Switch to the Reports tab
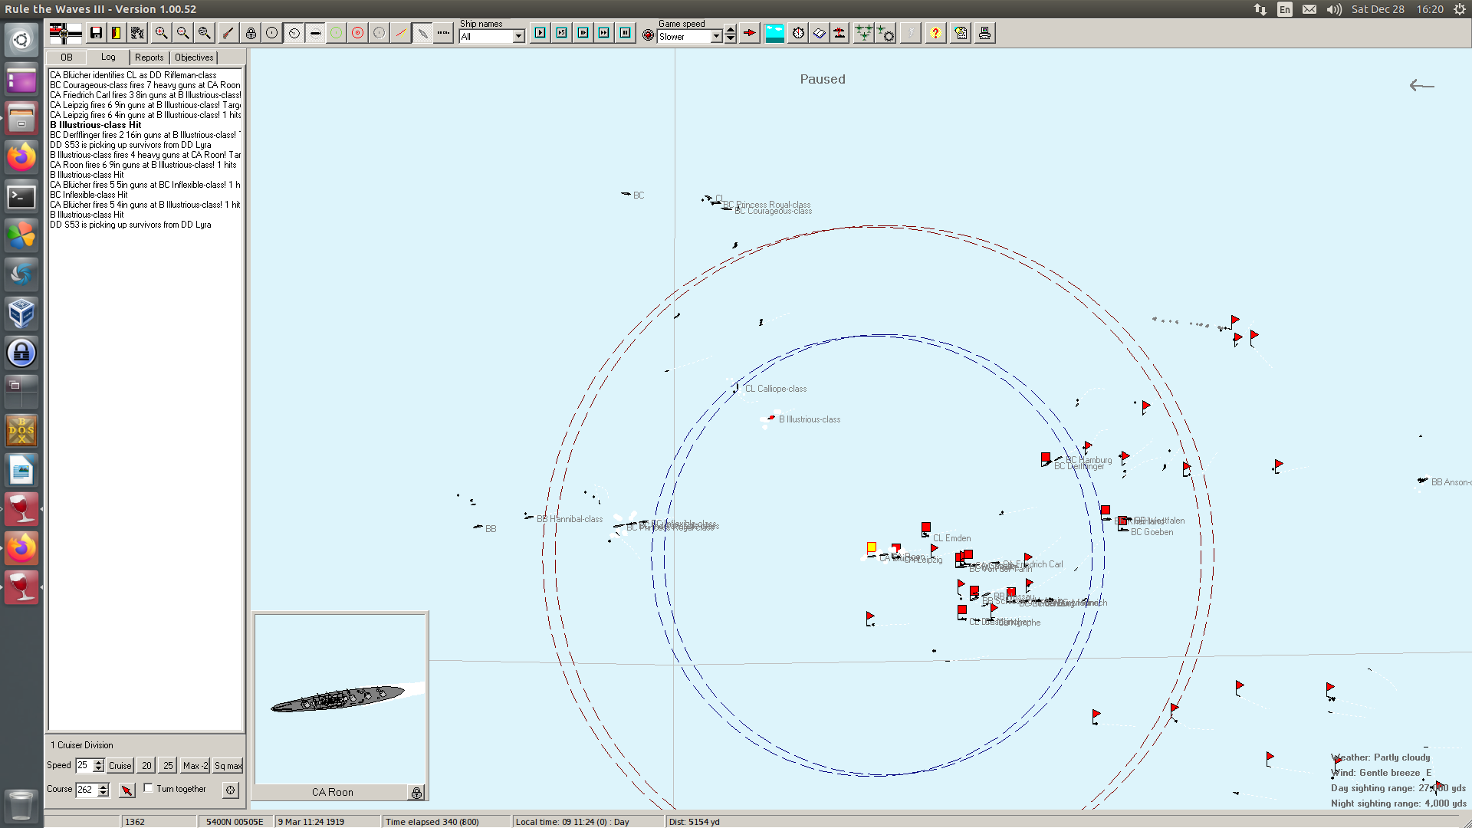1472x828 pixels. [149, 58]
